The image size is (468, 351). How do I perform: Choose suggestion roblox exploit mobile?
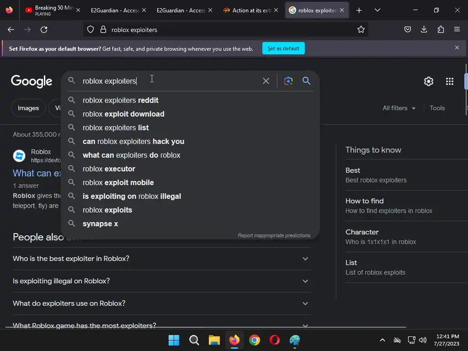click(190, 183)
